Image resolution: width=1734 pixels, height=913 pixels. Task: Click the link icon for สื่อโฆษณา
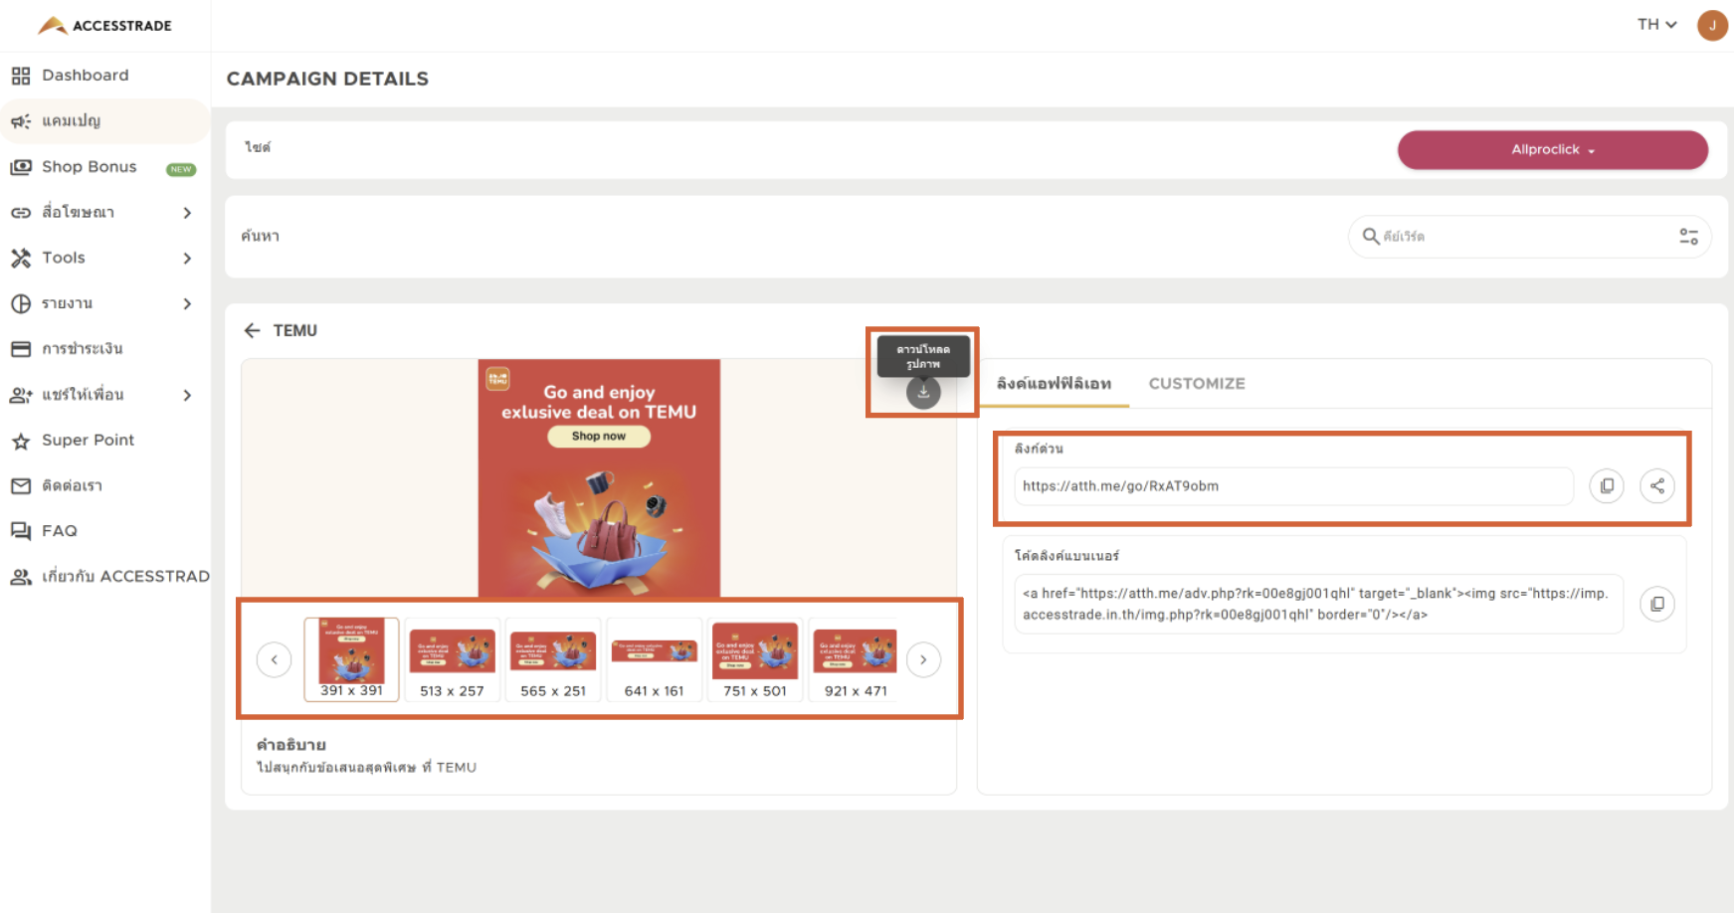click(x=21, y=213)
